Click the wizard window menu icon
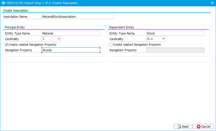The width and height of the screenshot is (216, 131). pos(3,3)
